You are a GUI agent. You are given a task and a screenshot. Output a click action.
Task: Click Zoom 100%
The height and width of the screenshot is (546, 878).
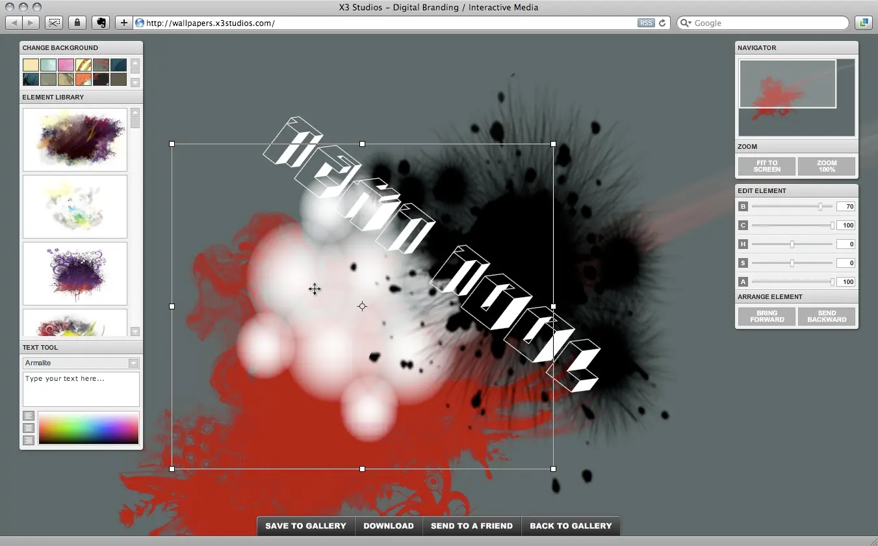pos(827,166)
